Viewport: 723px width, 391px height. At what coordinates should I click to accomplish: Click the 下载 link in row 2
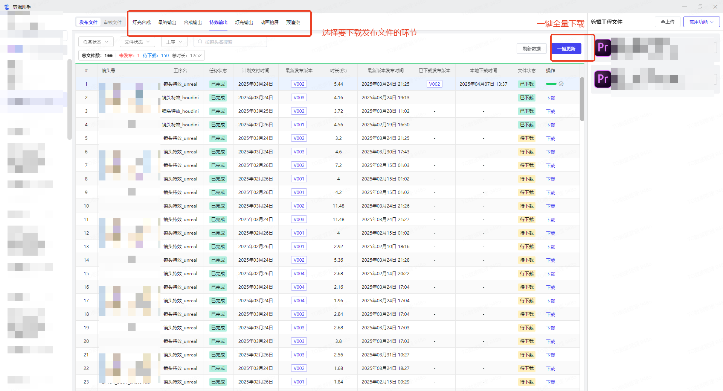click(x=551, y=98)
